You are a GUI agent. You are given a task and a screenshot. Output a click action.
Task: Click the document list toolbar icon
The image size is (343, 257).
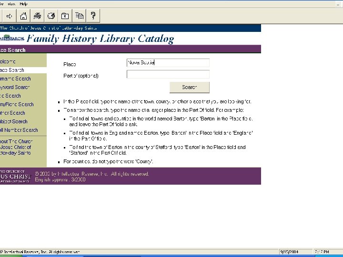click(x=79, y=16)
